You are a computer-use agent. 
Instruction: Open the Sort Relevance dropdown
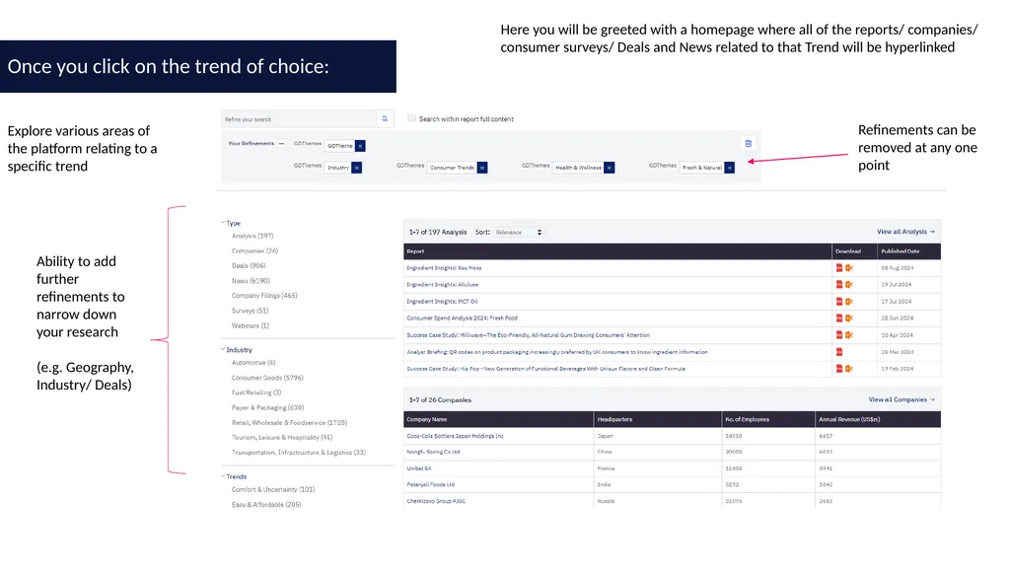click(519, 232)
